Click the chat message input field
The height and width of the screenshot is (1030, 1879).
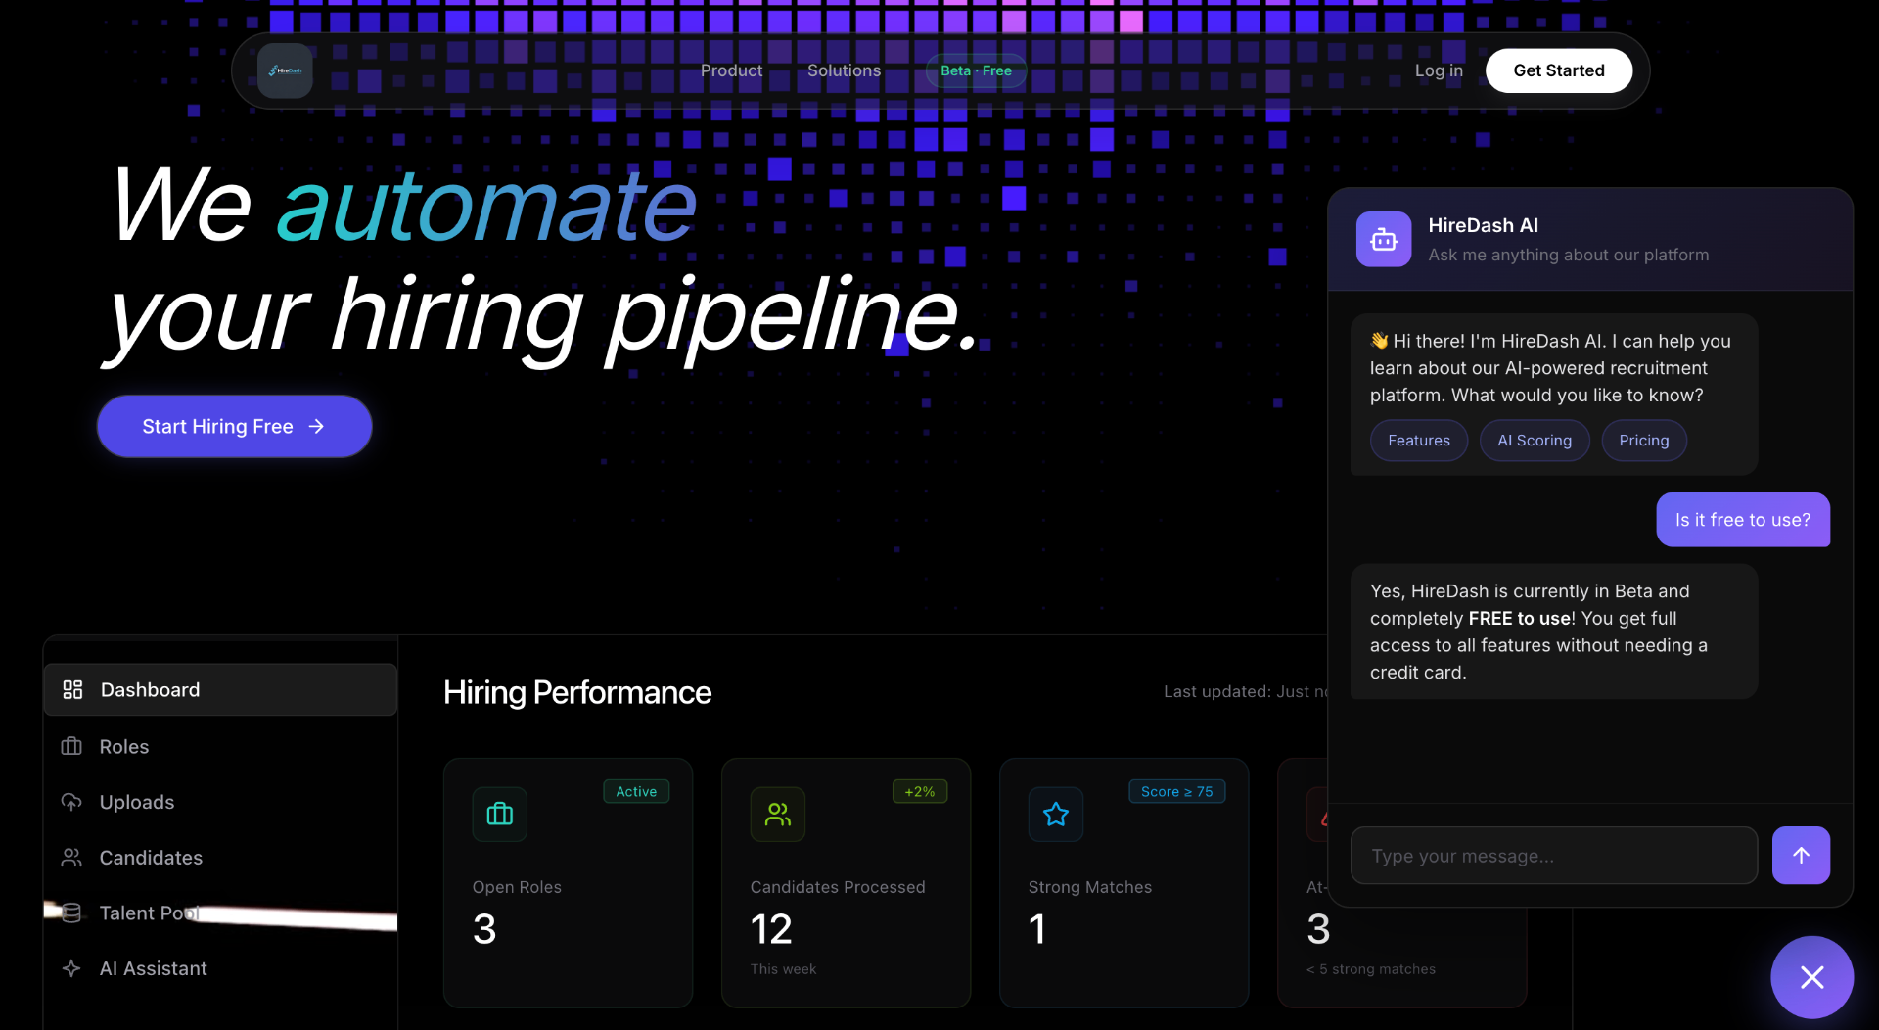(x=1554, y=856)
